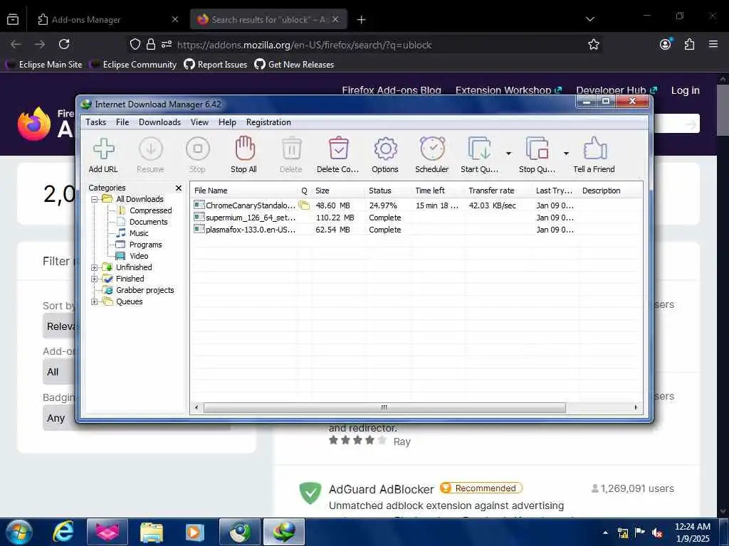729x546 pixels.
Task: Click the Stop All hand icon
Action: 243,155
